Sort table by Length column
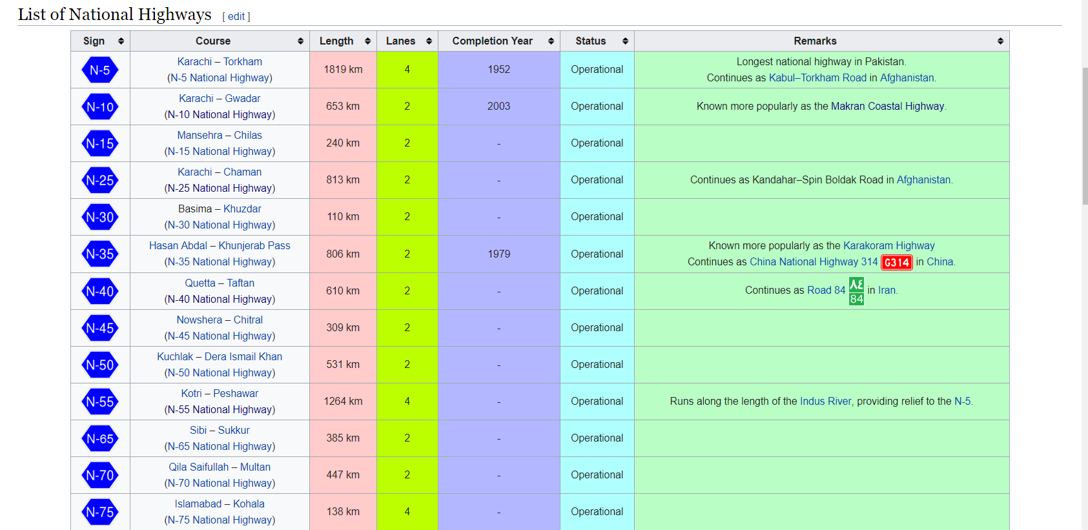 (367, 41)
